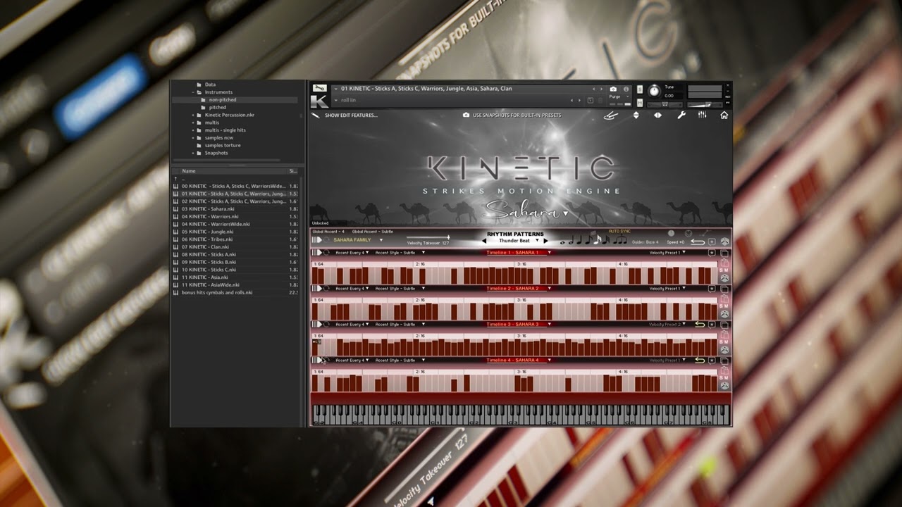
Task: Open Kinetic Percussion.nkr entry
Action: pos(229,115)
